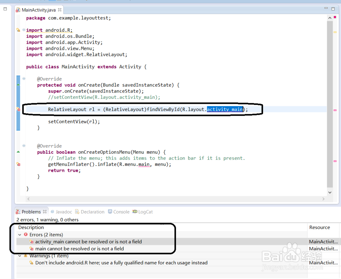Image resolution: width=341 pixels, height=279 pixels.
Task: Click '2 errors, 1 warning, 0 others' summary
Action: (x=47, y=220)
